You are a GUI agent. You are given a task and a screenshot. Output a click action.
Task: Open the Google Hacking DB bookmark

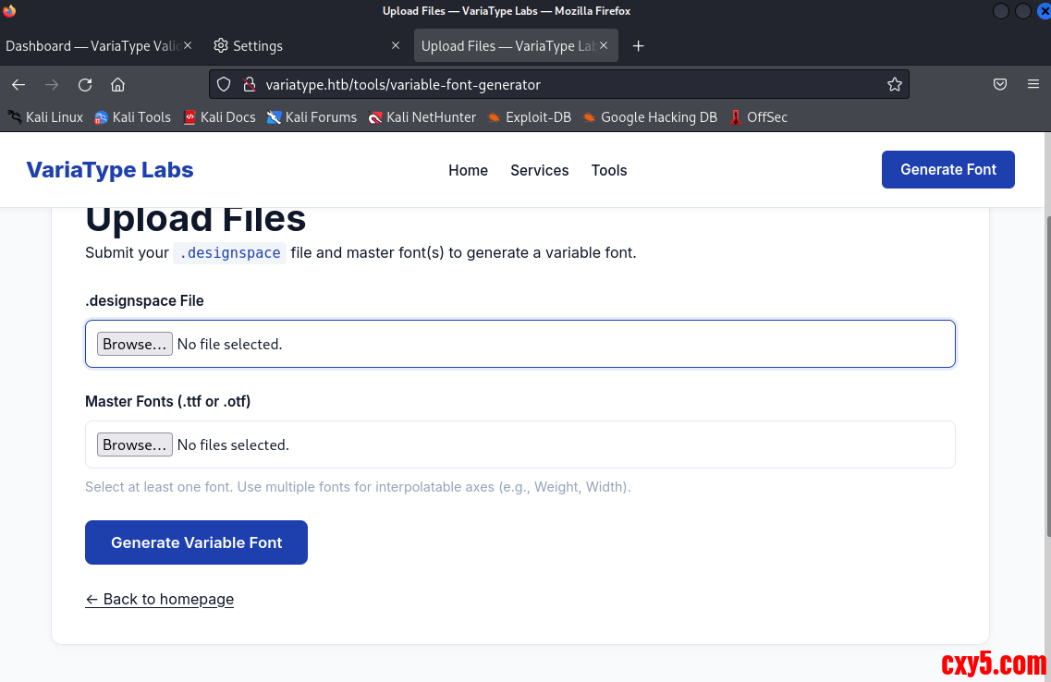[649, 117]
